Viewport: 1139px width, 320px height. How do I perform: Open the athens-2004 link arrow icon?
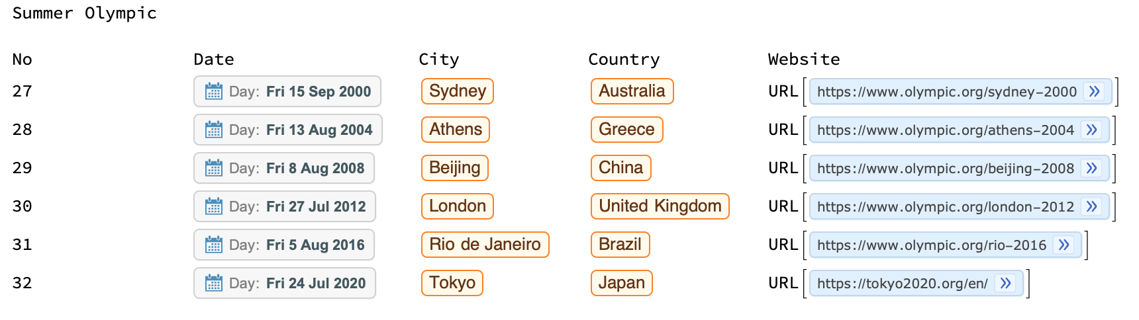tap(1091, 130)
